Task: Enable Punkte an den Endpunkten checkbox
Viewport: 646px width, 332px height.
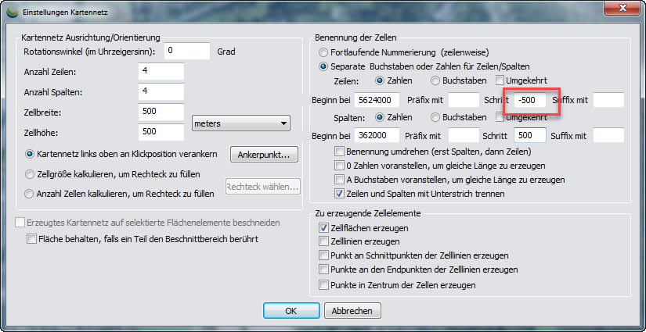Action: click(x=323, y=270)
